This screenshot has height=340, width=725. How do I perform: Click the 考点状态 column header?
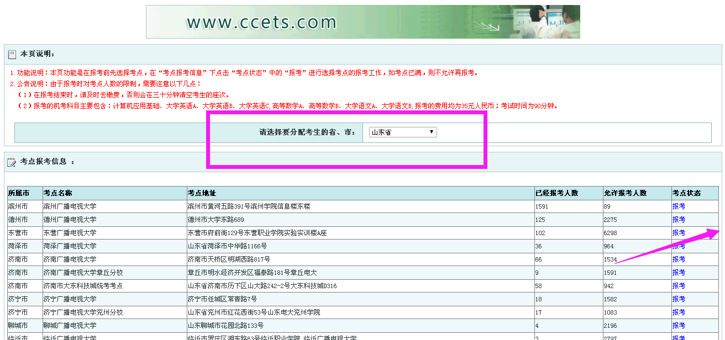pos(686,193)
